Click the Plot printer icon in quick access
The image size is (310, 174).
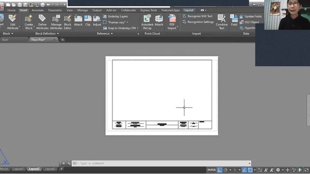tap(43, 4)
